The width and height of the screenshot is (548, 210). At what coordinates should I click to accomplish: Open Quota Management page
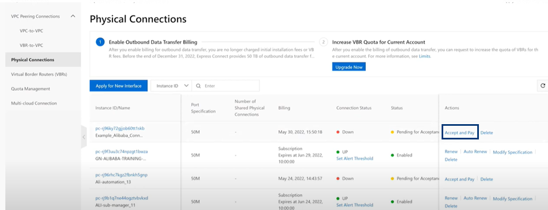[30, 89]
